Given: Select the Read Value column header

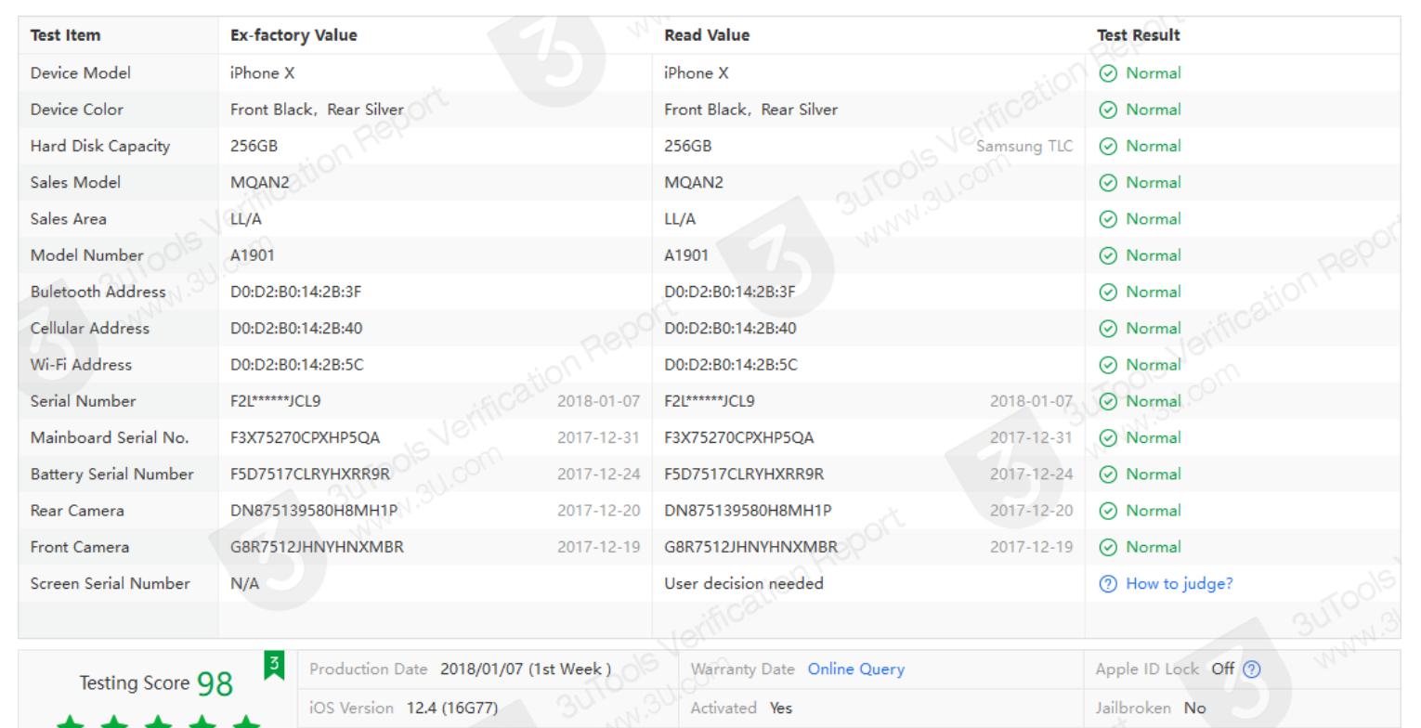Looking at the screenshot, I should point(707,35).
